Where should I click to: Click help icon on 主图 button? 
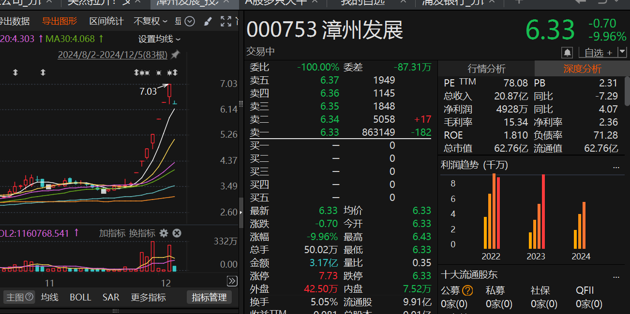(30, 297)
